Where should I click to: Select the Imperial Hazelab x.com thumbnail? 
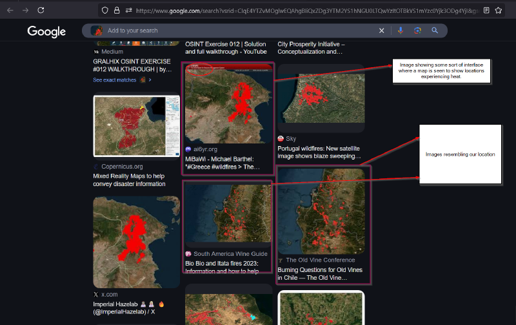(x=136, y=242)
